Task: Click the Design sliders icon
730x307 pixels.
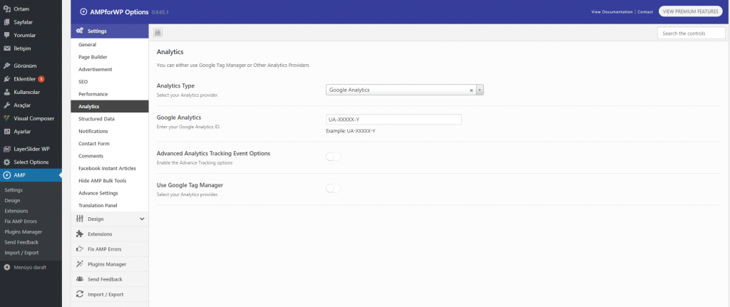Action: (x=79, y=219)
